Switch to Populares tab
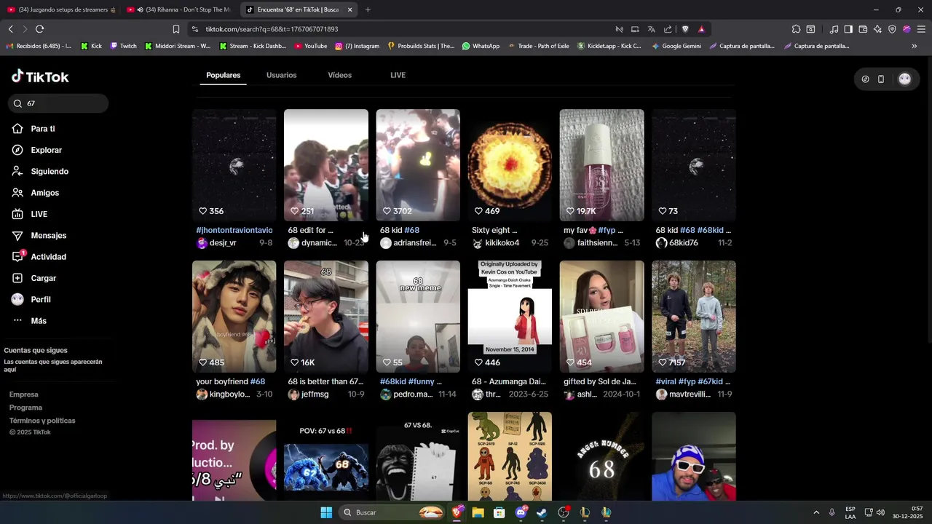932x524 pixels. pos(223,75)
